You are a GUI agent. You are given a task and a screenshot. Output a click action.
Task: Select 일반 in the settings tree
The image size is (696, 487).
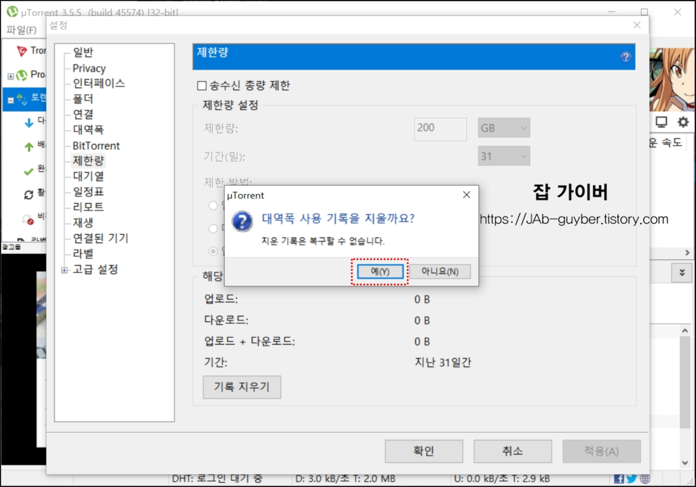tap(83, 52)
